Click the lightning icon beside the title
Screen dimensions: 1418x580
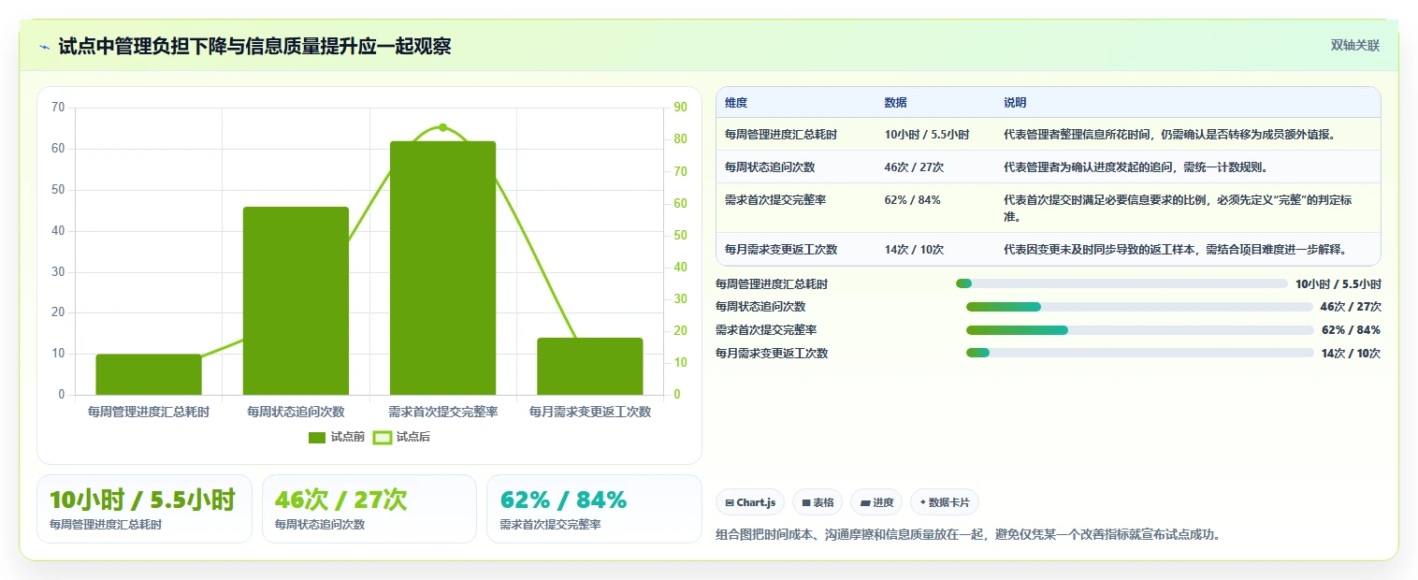tap(44, 46)
